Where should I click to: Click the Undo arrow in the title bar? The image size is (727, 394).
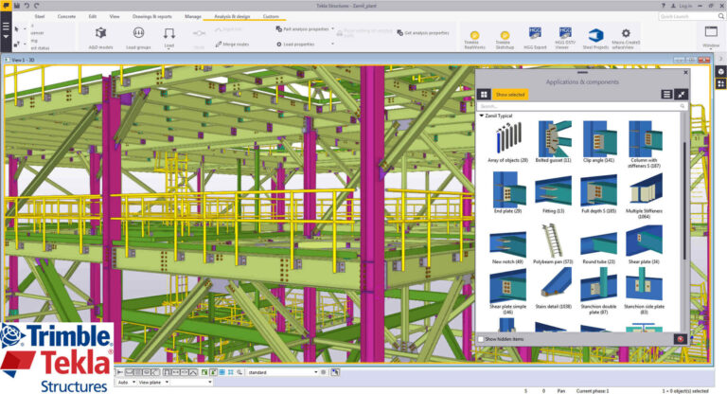27,6
